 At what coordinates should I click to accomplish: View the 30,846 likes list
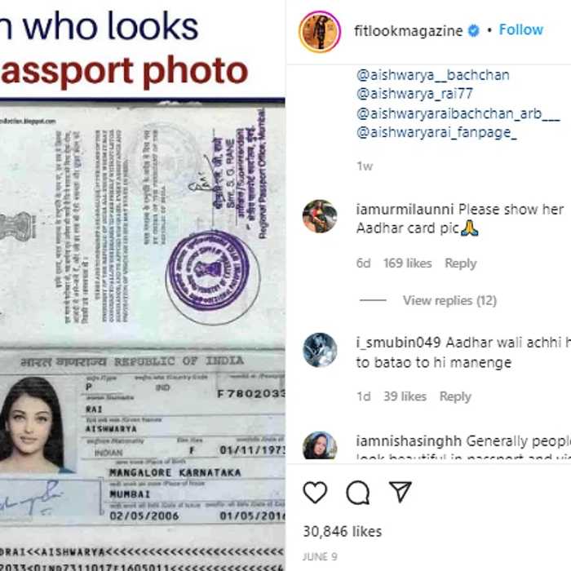[x=343, y=531]
